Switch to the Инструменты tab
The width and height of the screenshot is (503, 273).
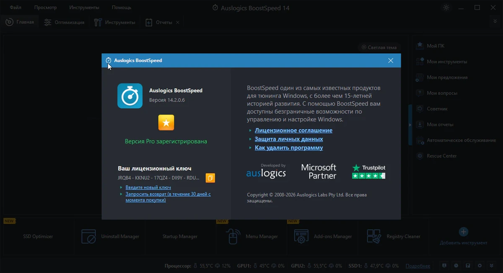pyautogui.click(x=114, y=22)
